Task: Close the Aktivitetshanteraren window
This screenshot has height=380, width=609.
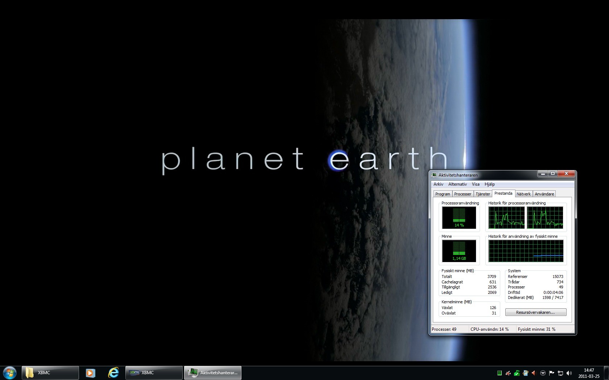Action: (566, 174)
